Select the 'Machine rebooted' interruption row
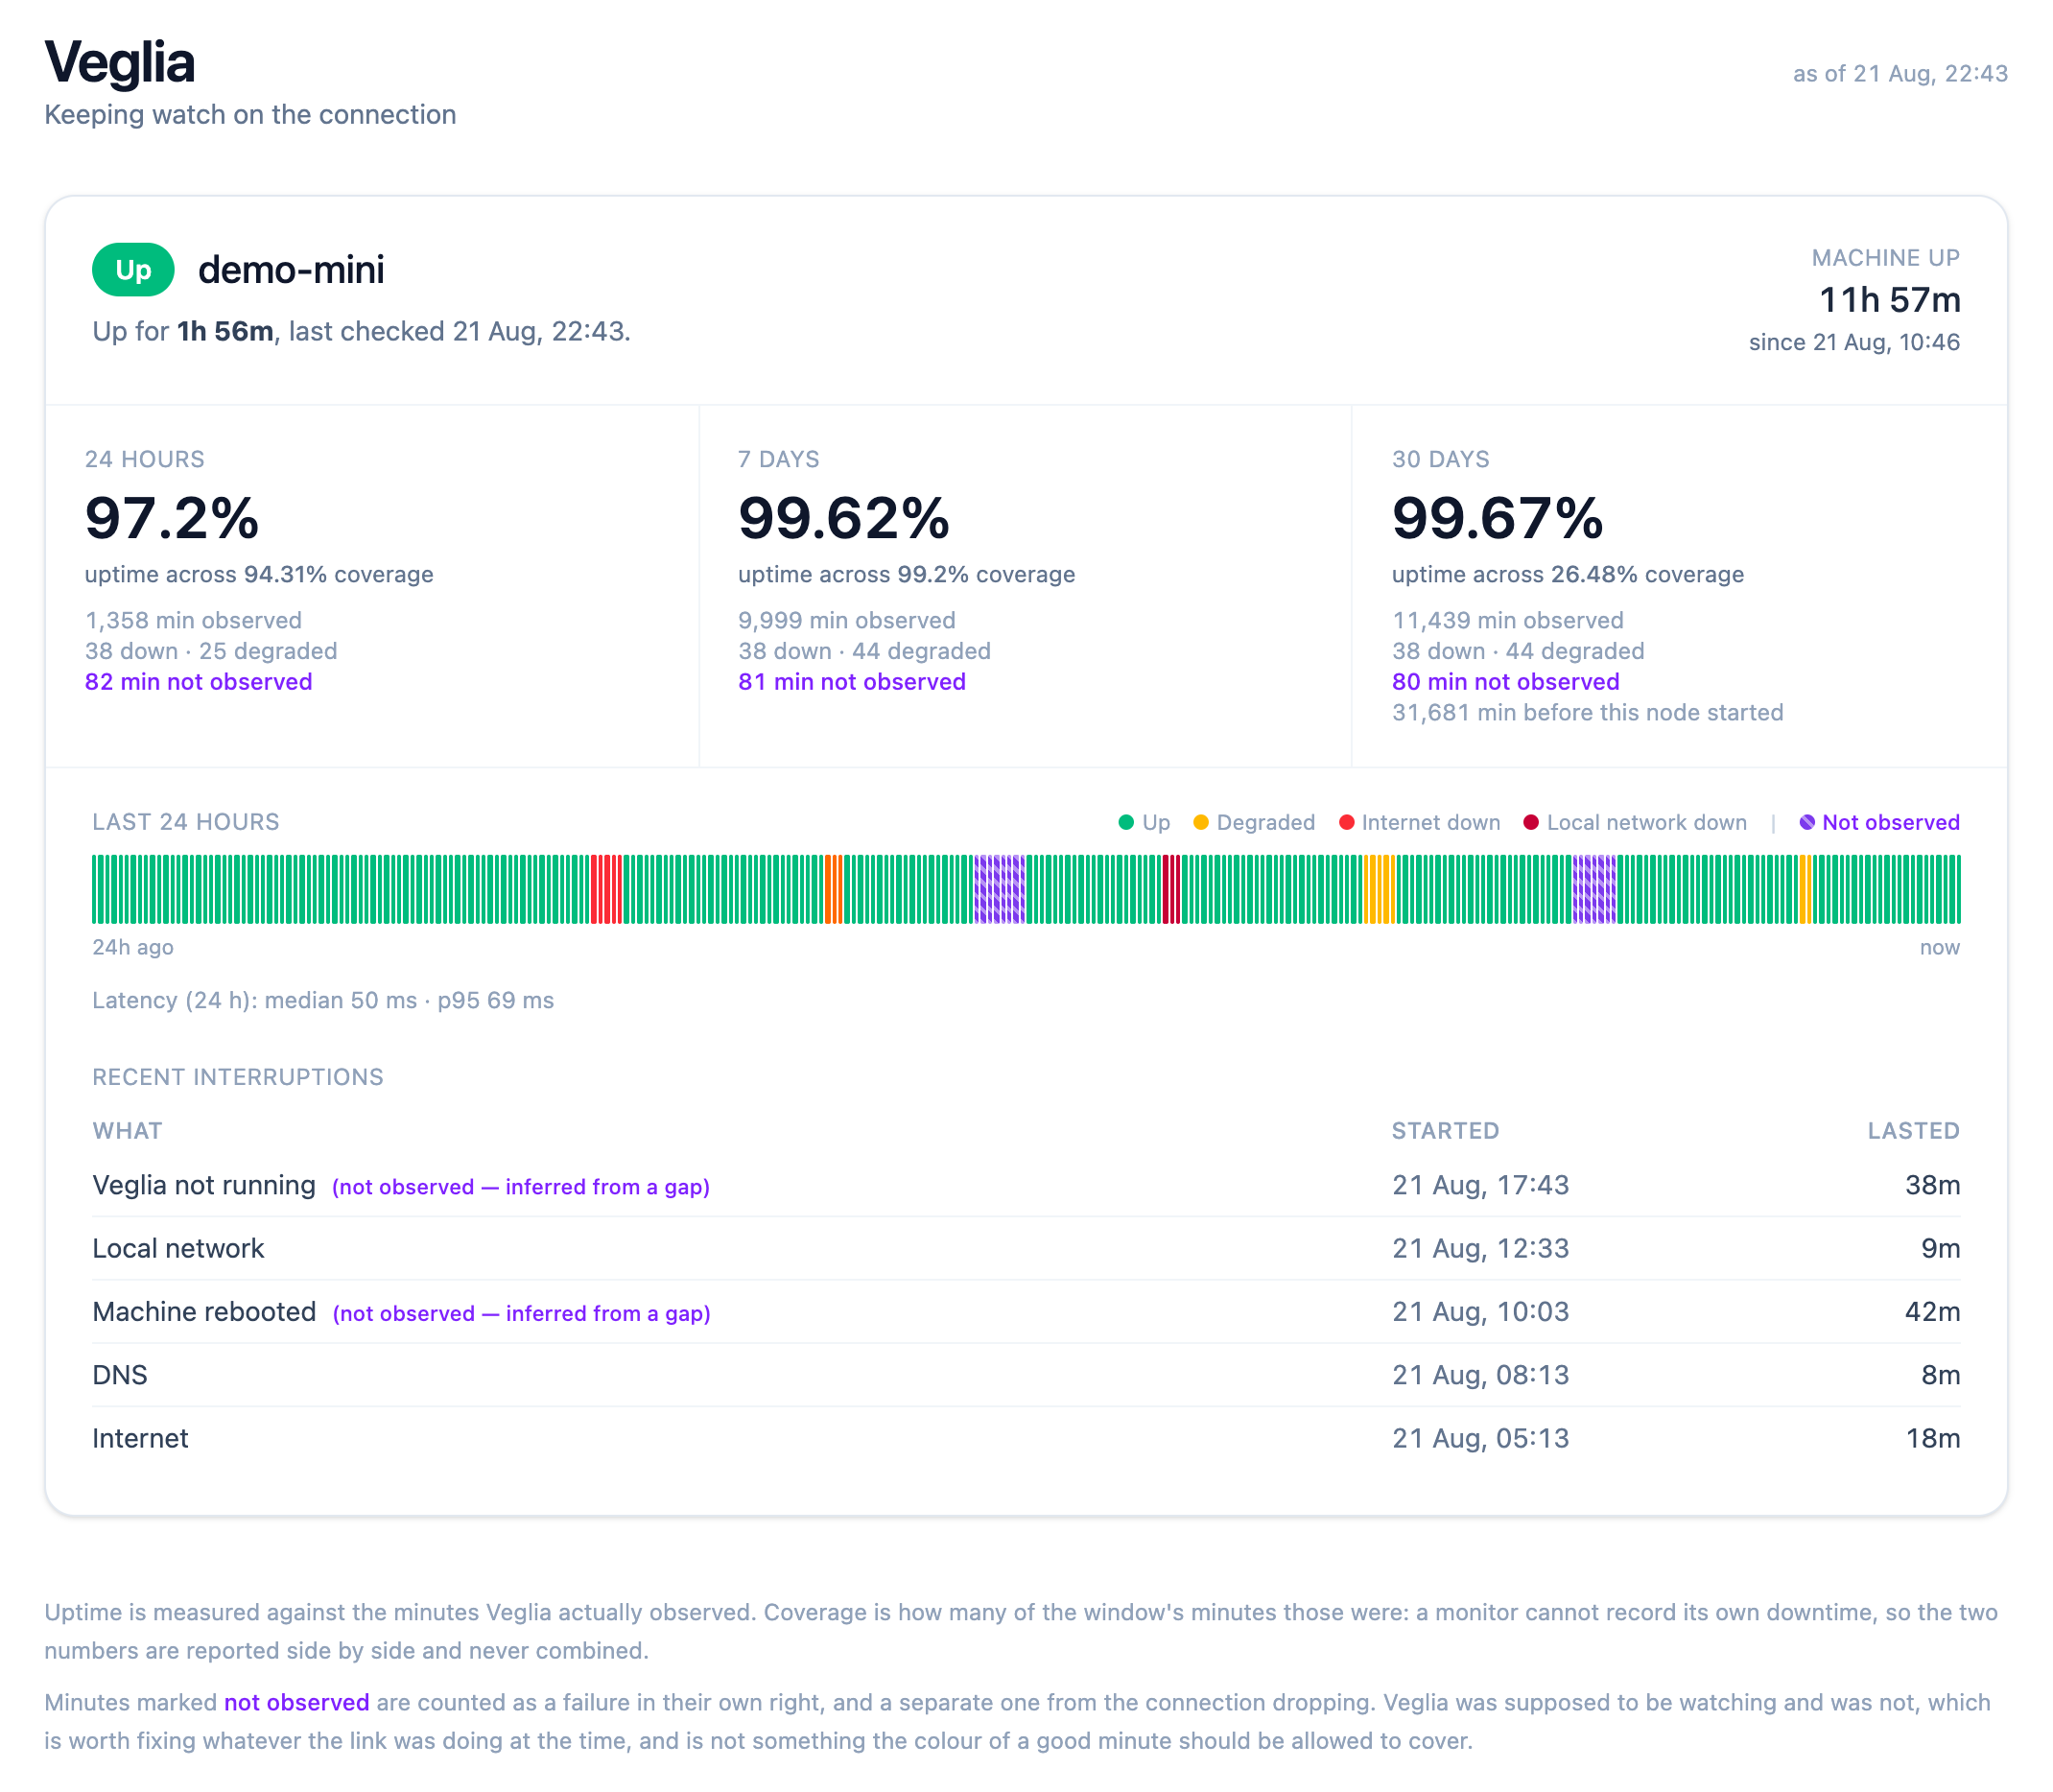This screenshot has width=2053, height=1792. [x=1026, y=1312]
